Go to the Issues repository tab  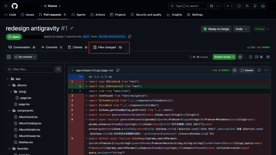(x=28, y=15)
